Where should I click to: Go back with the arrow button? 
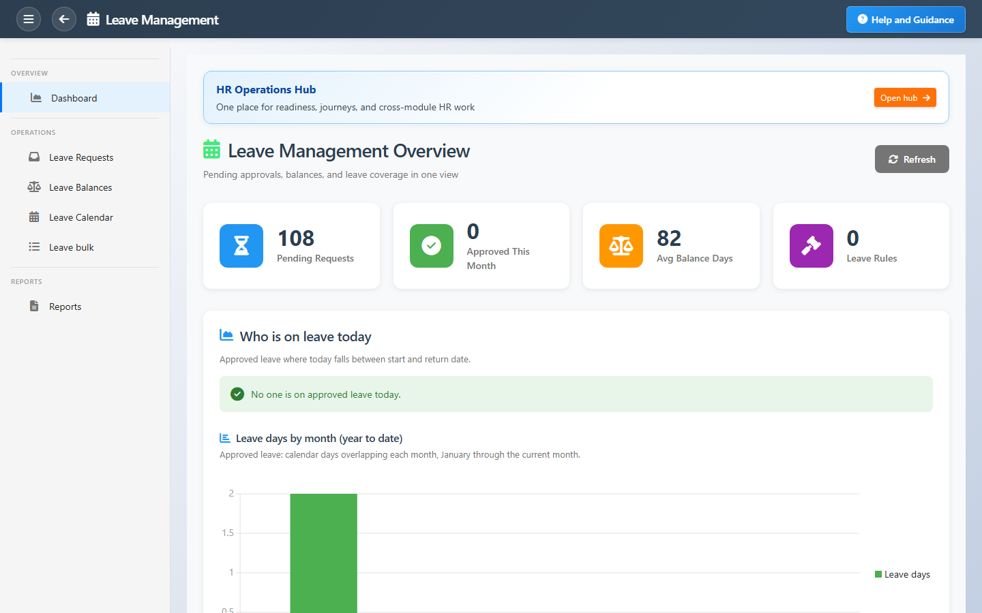coord(64,19)
